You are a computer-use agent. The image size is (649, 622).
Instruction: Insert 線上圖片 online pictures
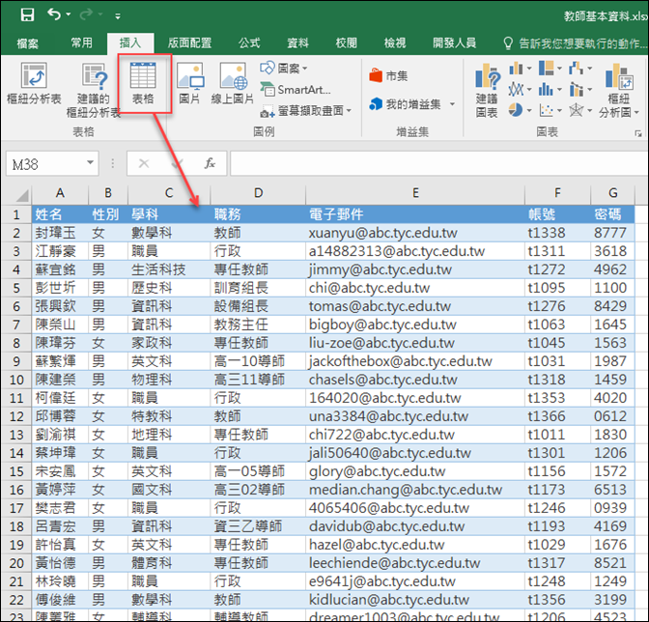coord(233,83)
